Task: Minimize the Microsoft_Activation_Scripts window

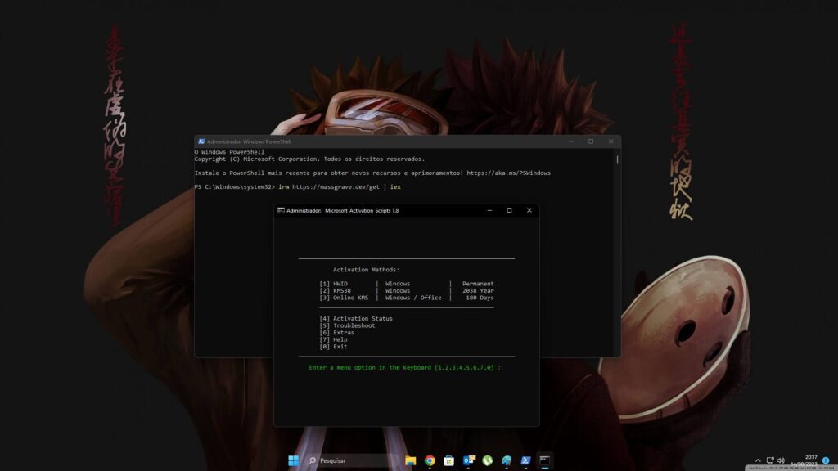Action: tap(489, 210)
